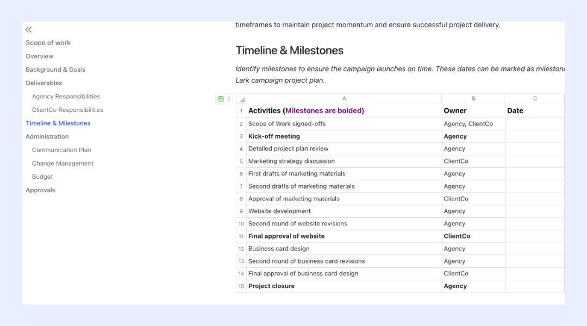Jump to Change Management subsection

click(x=63, y=163)
